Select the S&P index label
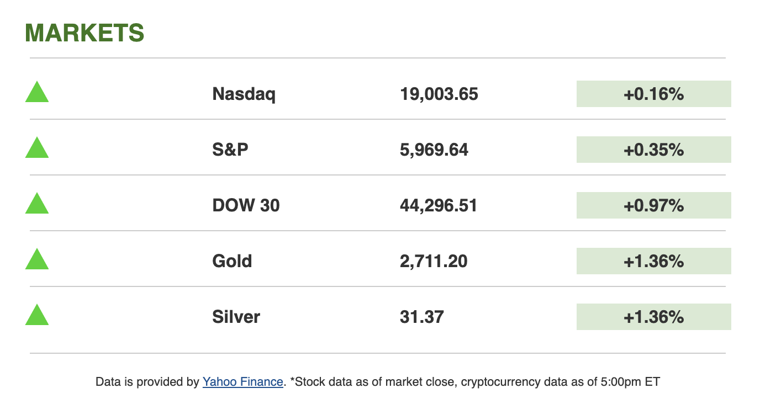 230,150
